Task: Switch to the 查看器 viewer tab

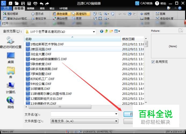Action: 19,8
